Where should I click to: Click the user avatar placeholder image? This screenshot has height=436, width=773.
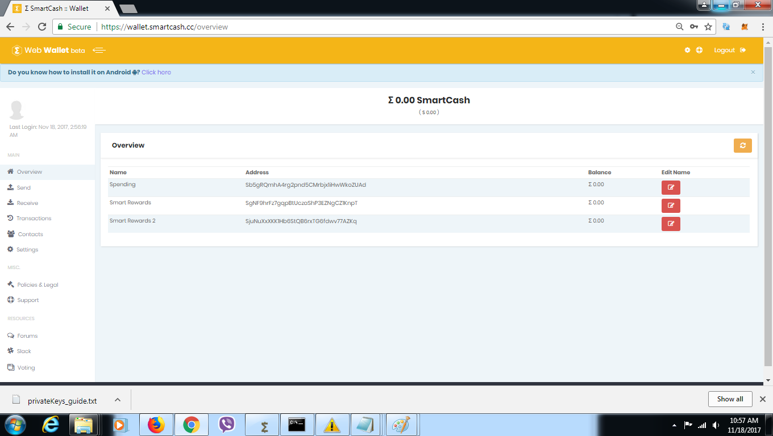(x=17, y=110)
